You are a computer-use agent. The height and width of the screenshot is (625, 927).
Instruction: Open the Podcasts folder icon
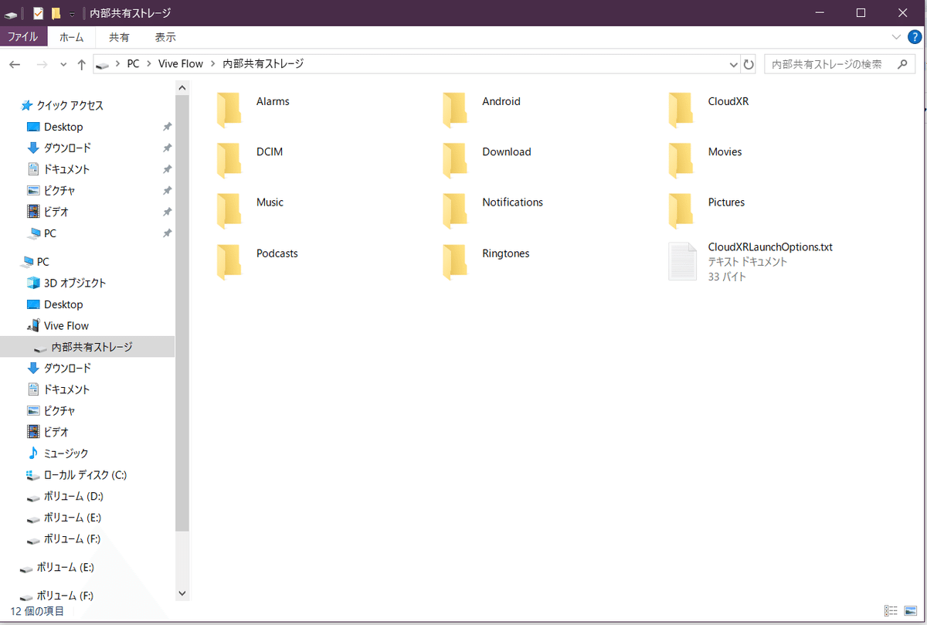(x=229, y=261)
